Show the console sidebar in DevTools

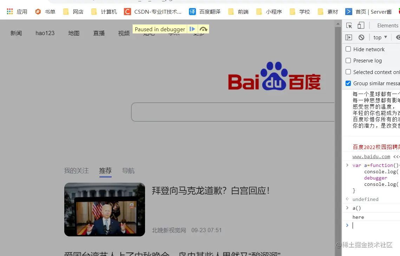[349, 38]
